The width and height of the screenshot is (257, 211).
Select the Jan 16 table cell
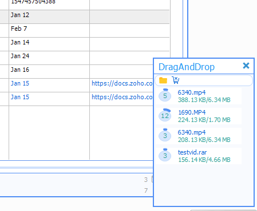(49, 72)
